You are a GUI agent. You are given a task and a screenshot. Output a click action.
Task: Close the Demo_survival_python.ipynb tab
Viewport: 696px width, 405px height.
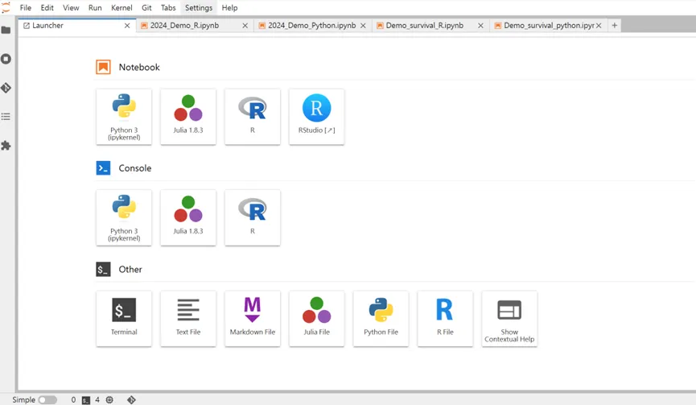(x=599, y=26)
